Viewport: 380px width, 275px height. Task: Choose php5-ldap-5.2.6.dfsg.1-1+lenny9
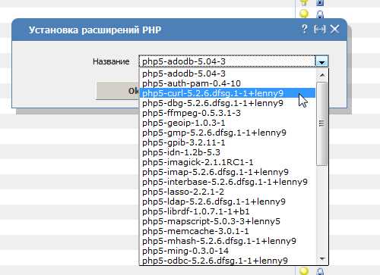pyautogui.click(x=227, y=202)
